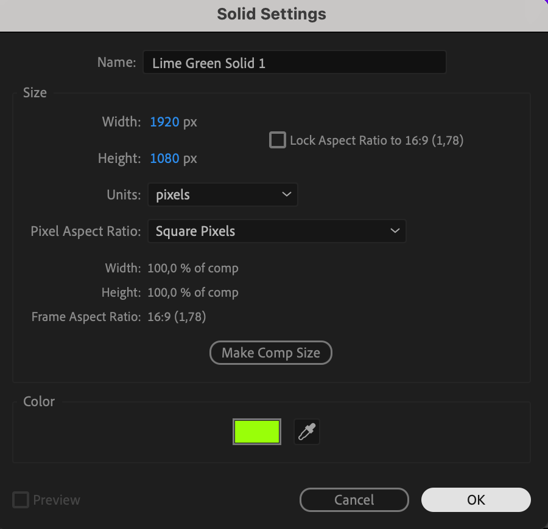Open the Units dropdown showing pixels

coord(222,195)
